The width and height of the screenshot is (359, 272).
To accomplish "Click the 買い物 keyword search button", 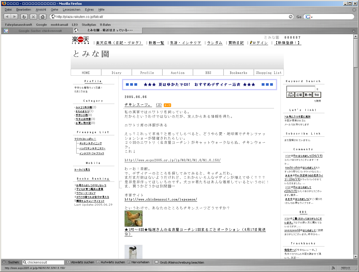I will (308, 95).
